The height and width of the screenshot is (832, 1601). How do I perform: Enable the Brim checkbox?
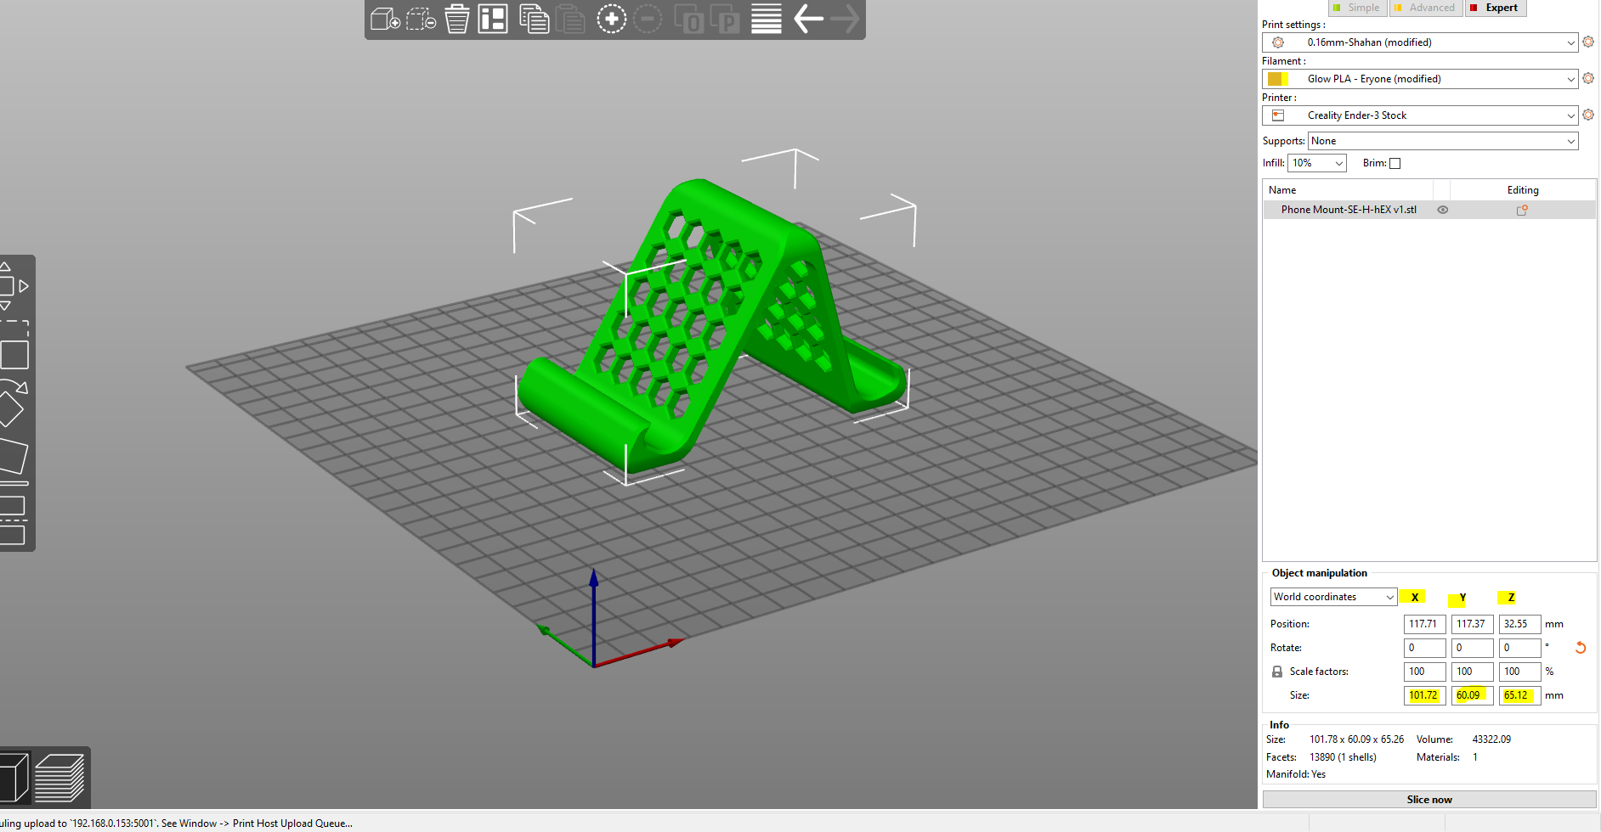tap(1395, 162)
